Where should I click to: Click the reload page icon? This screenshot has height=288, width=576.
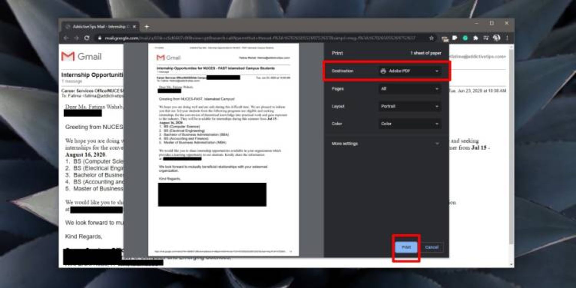pos(87,38)
